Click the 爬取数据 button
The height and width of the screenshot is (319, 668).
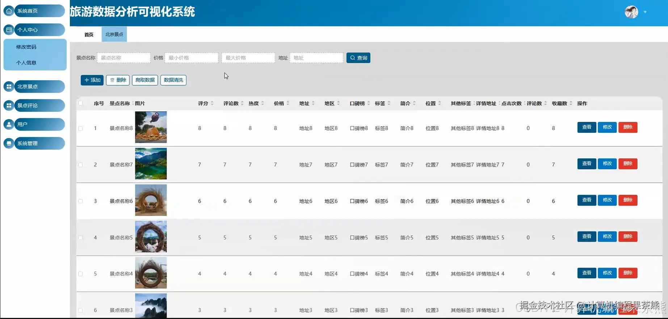point(145,80)
